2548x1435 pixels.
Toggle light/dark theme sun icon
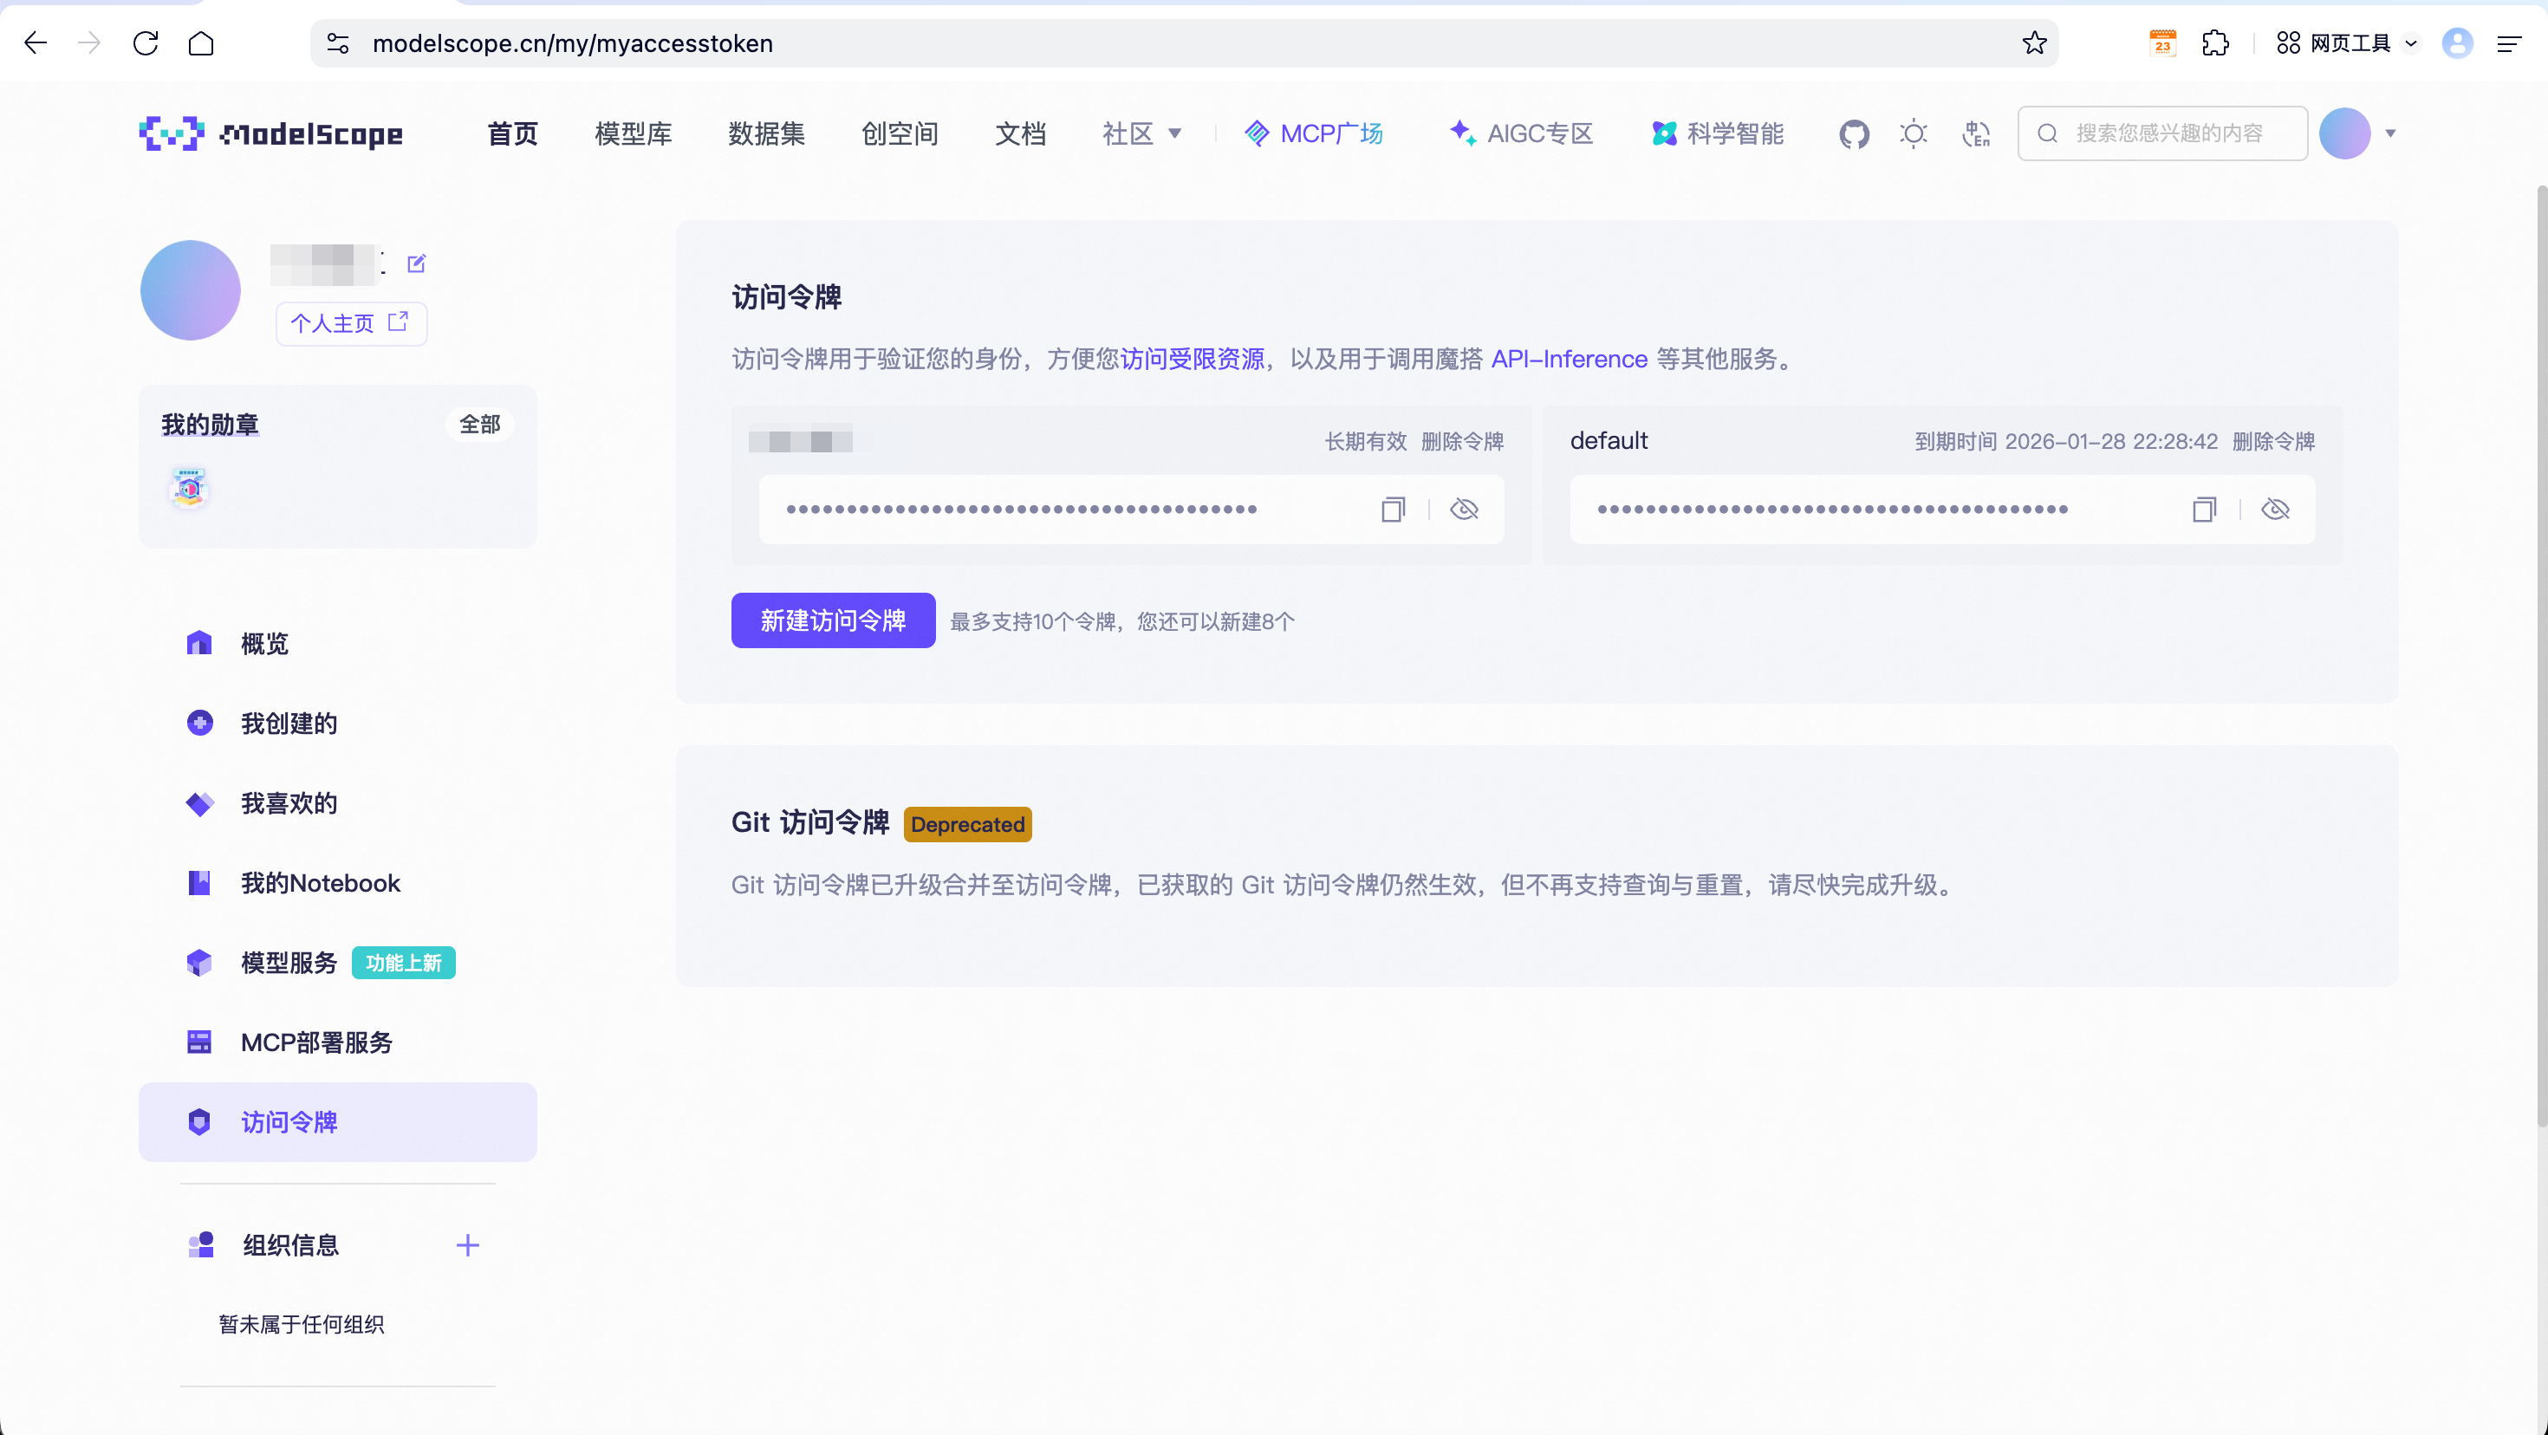[x=1914, y=133]
